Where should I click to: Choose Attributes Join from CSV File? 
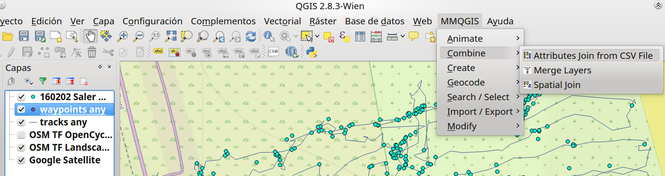pyautogui.click(x=591, y=55)
